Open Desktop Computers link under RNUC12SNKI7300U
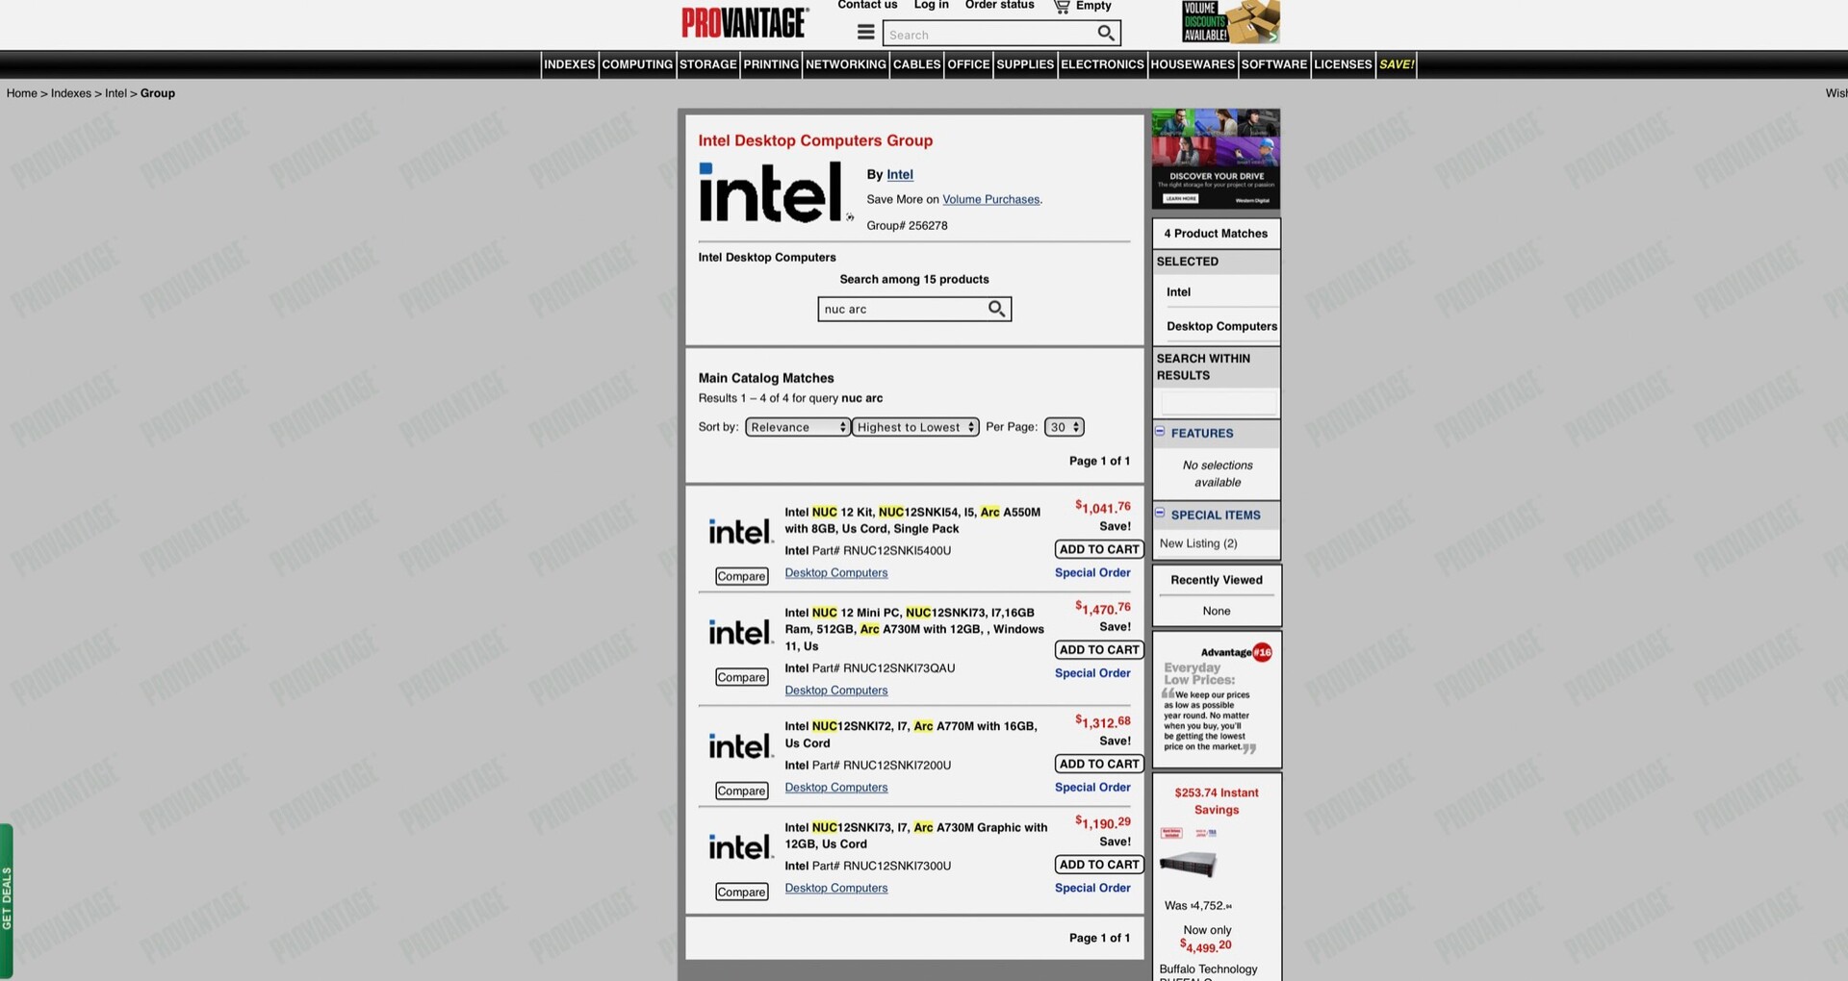This screenshot has width=1848, height=981. [836, 888]
